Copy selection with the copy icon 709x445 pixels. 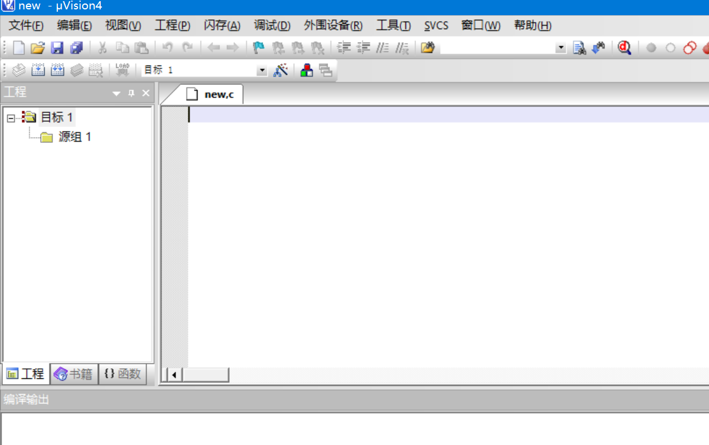(x=122, y=48)
